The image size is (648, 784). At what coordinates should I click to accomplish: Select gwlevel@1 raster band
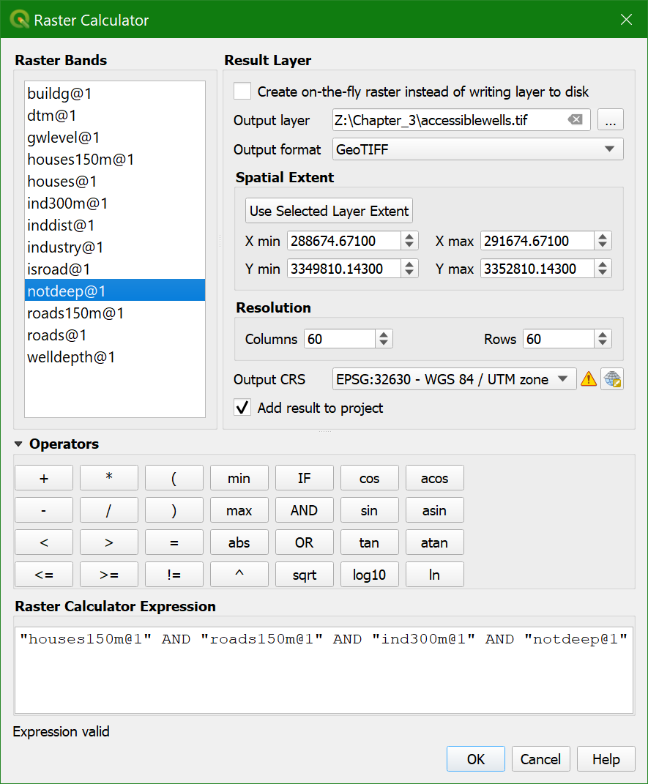click(x=115, y=138)
